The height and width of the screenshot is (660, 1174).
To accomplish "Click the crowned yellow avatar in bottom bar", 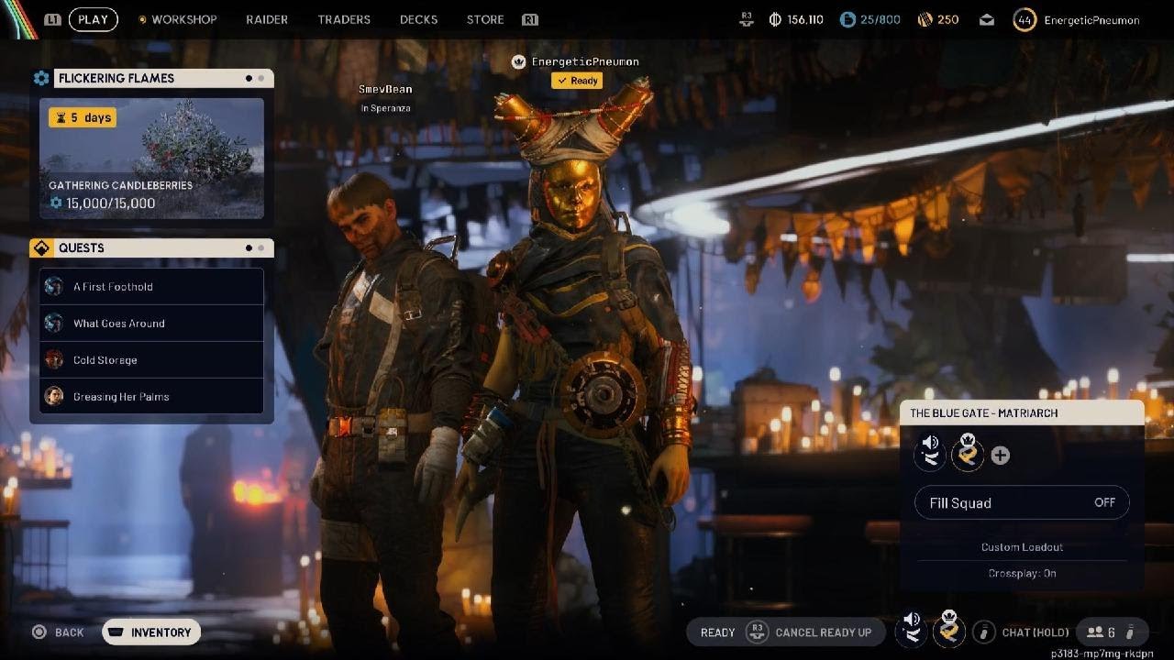I will point(949,631).
